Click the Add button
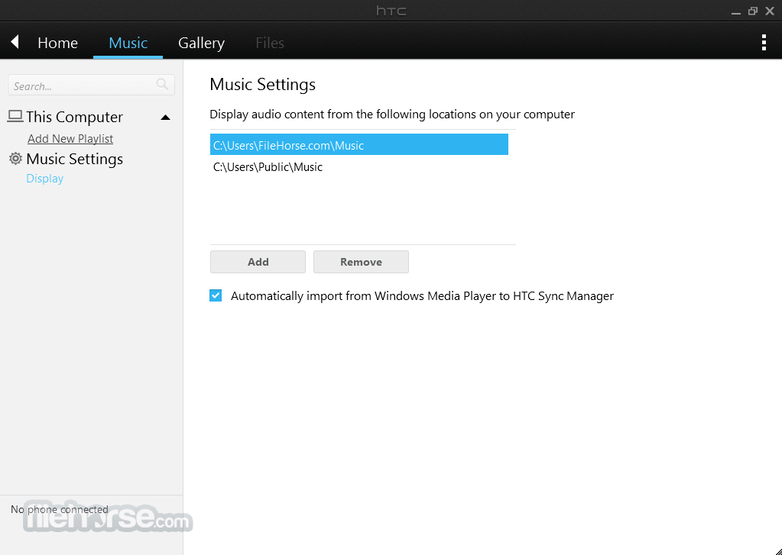The width and height of the screenshot is (782, 555). (258, 262)
